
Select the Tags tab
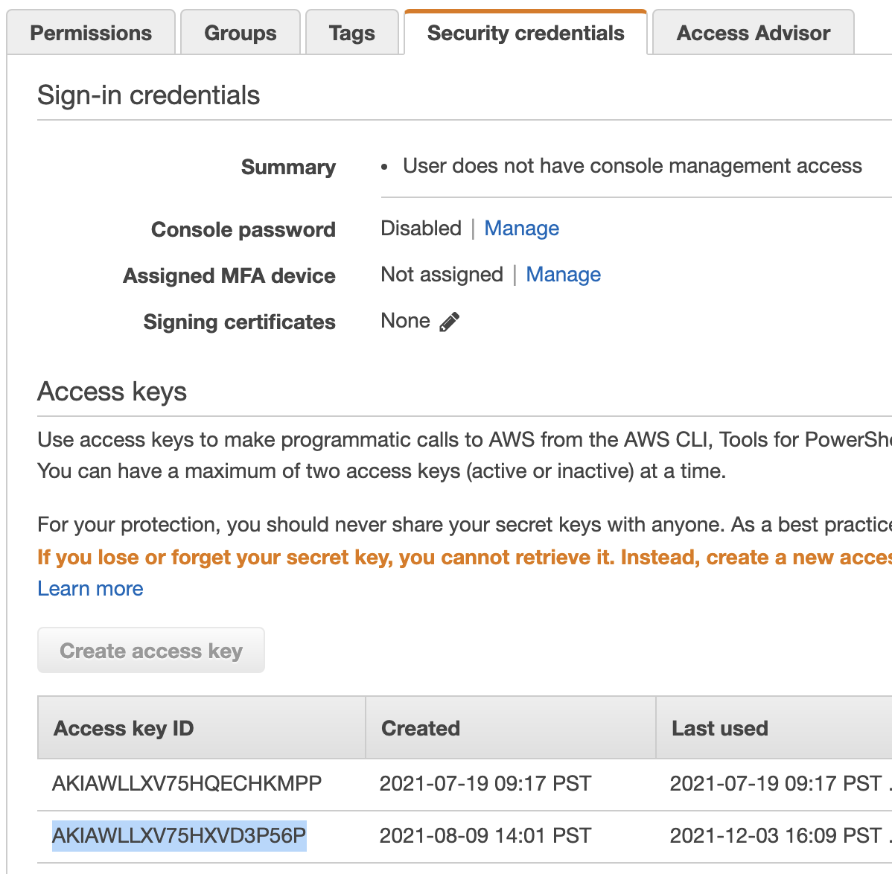pyautogui.click(x=351, y=33)
